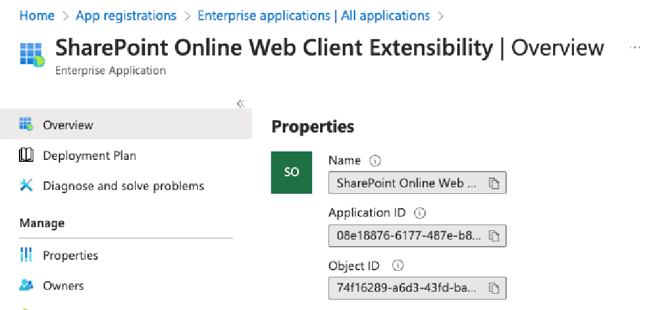This screenshot has height=310, width=653.
Task: Go to the Home breadcrumb
Action: 37,16
